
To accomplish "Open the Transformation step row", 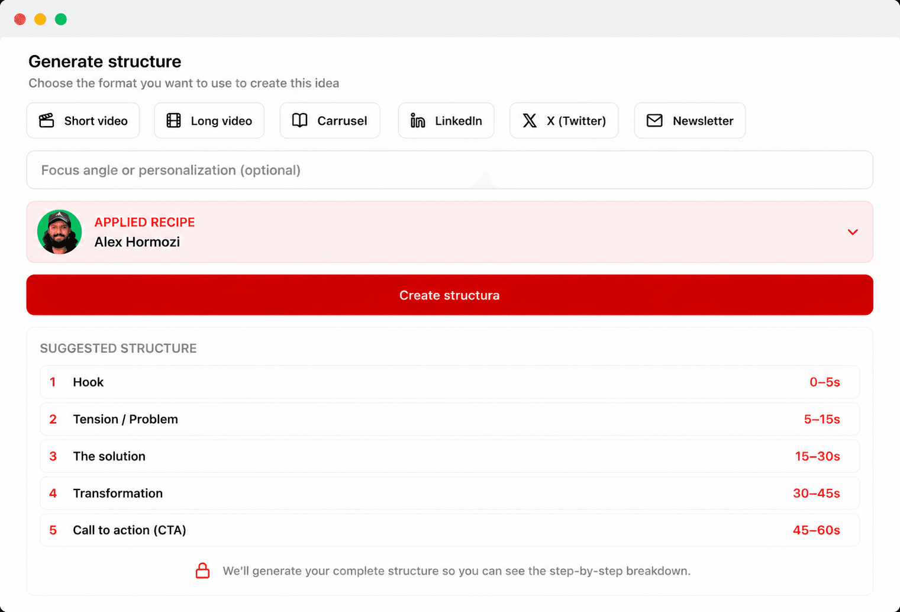I will [450, 493].
